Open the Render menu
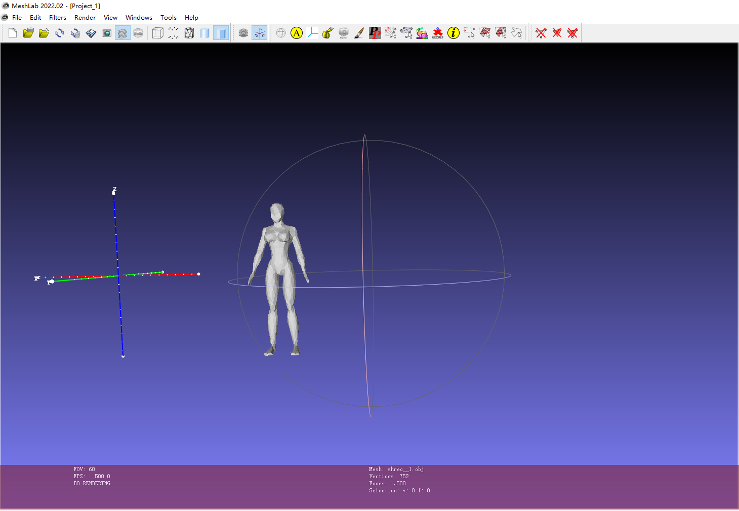The height and width of the screenshot is (511, 739). pyautogui.click(x=85, y=17)
